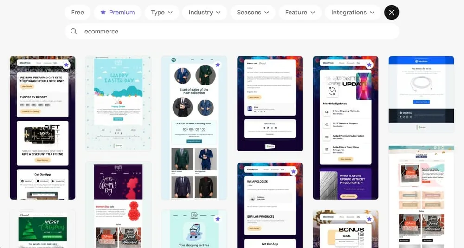This screenshot has width=464, height=248.
Task: Click the search magnifier icon
Action: (x=74, y=32)
